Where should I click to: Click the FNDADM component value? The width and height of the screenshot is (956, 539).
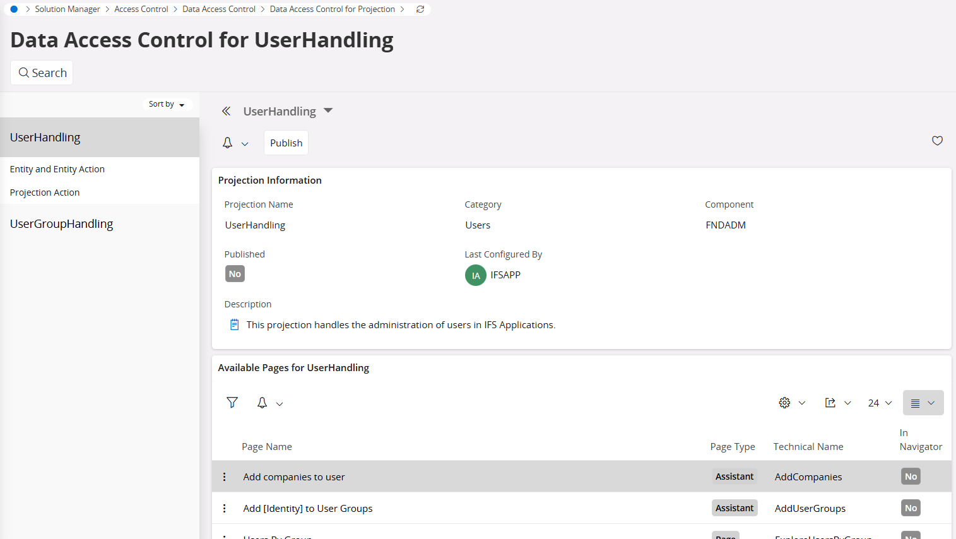pos(726,225)
